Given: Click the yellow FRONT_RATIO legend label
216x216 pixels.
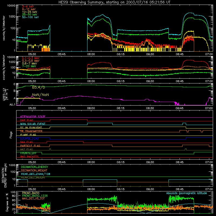Looking at the screenshot, I should pyautogui.click(x=31, y=193).
